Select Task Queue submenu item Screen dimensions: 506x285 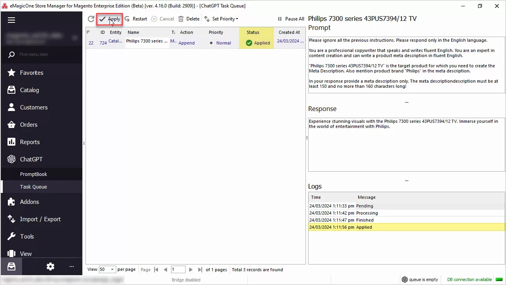(41, 187)
